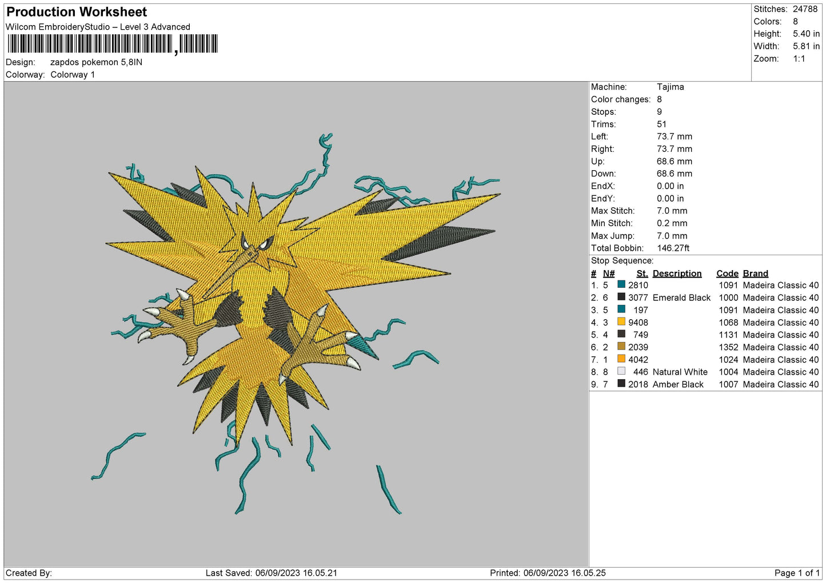Screen dimensions: 826x583
Task: Click the design name 'zapdos pokemon 5,8IN'
Action: coord(96,62)
